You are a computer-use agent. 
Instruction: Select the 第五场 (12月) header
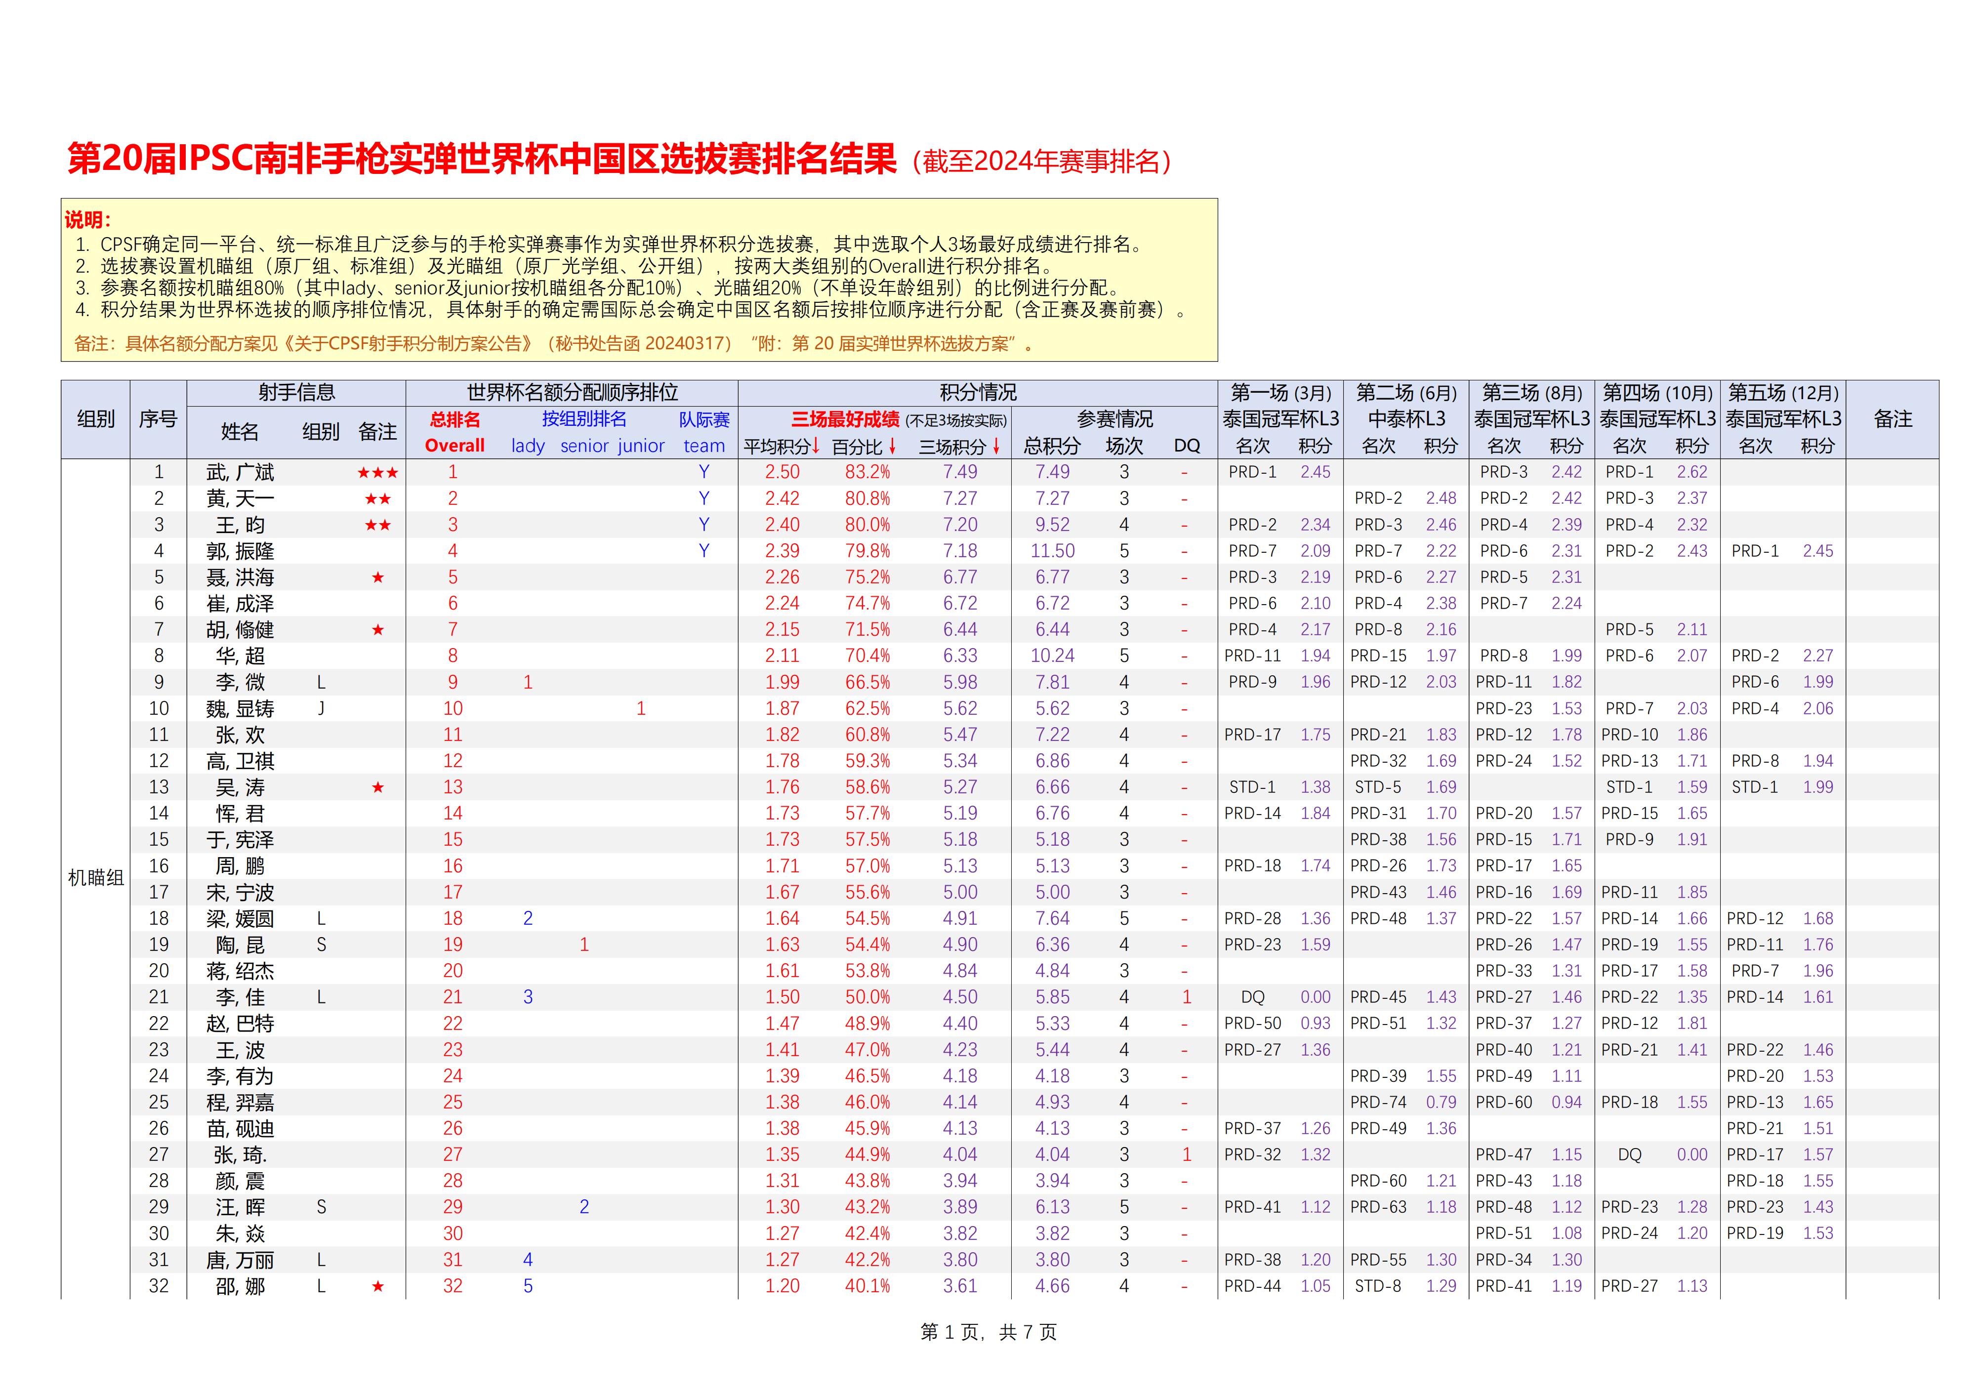(x=1783, y=393)
